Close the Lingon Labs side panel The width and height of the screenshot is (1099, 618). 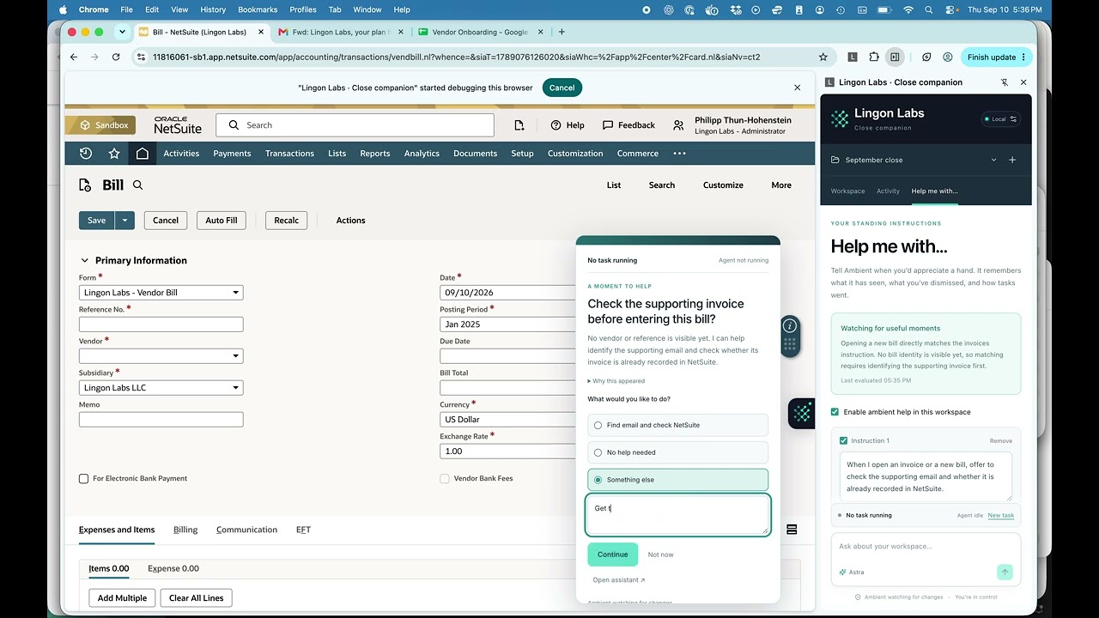click(x=1023, y=82)
